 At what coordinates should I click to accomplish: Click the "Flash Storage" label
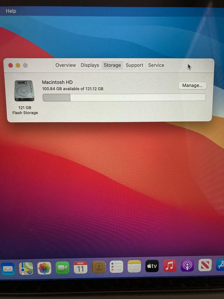tap(25, 113)
